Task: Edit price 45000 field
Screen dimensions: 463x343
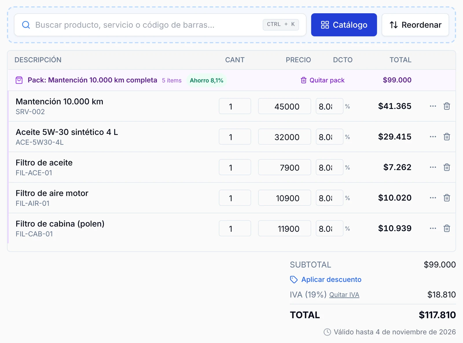Action: (x=284, y=106)
